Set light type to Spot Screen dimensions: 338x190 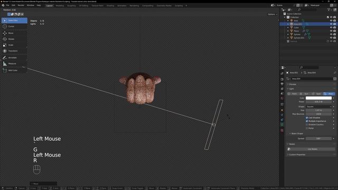(317, 94)
